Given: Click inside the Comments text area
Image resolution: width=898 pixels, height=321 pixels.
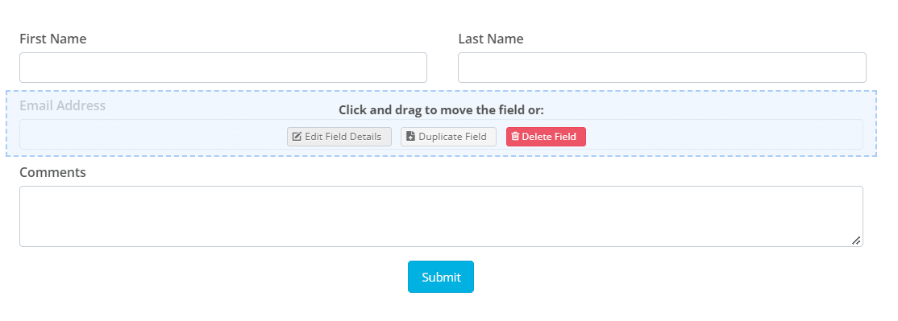Looking at the screenshot, I should (x=441, y=216).
